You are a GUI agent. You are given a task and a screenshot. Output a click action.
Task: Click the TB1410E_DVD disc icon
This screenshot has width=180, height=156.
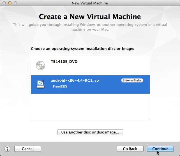point(40,66)
